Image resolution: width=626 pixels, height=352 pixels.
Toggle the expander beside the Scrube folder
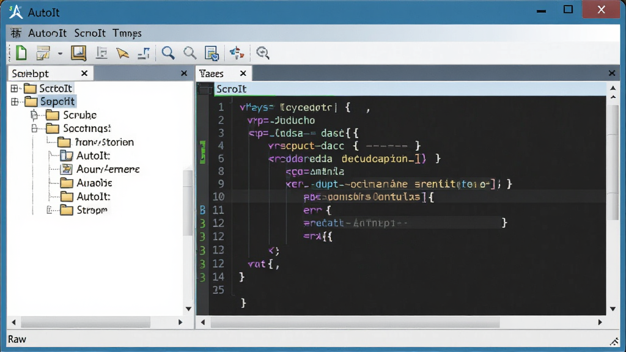click(x=34, y=116)
